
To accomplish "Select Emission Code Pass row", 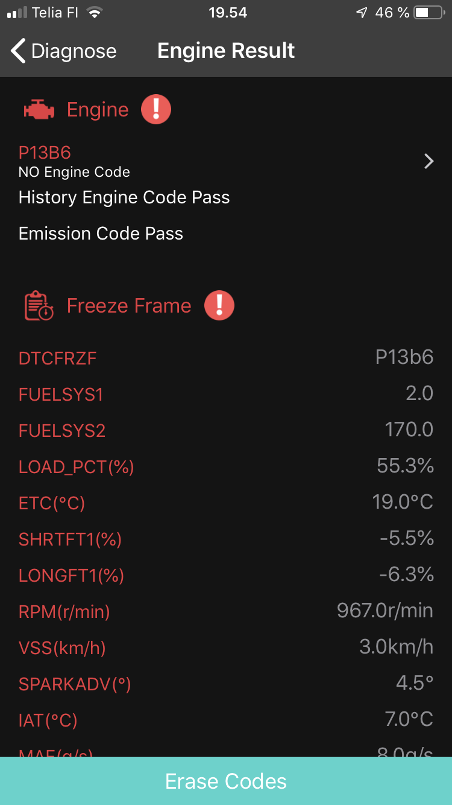I will click(101, 234).
